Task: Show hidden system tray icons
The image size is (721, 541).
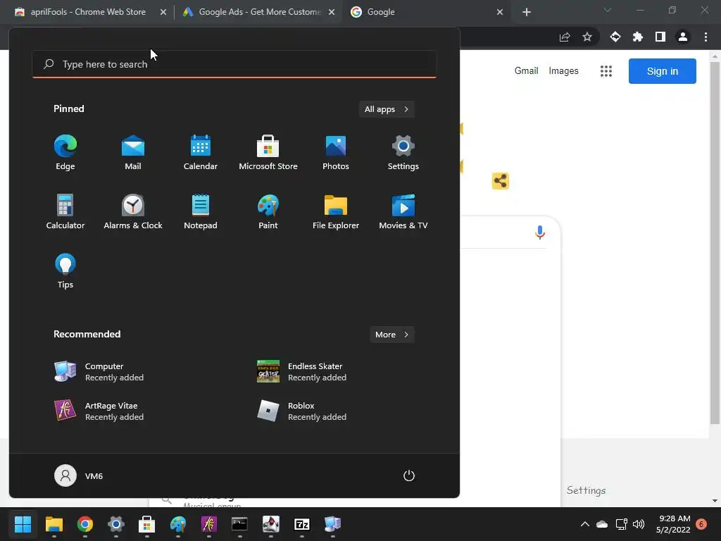Action: point(585,524)
